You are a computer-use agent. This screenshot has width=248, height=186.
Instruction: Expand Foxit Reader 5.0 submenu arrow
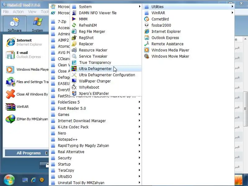click(139, 108)
